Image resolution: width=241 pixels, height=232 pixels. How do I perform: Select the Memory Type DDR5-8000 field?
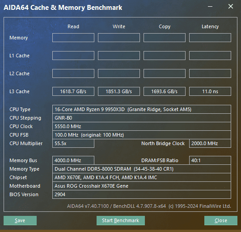point(142,169)
